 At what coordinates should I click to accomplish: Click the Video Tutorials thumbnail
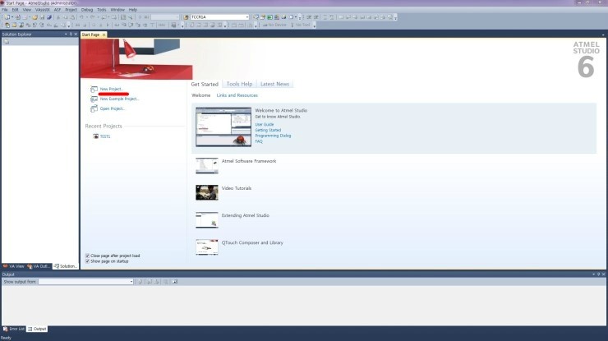pos(207,192)
